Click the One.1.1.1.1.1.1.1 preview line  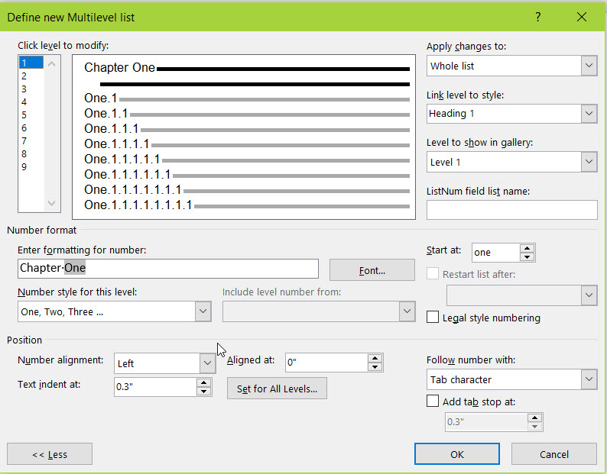pyautogui.click(x=247, y=190)
